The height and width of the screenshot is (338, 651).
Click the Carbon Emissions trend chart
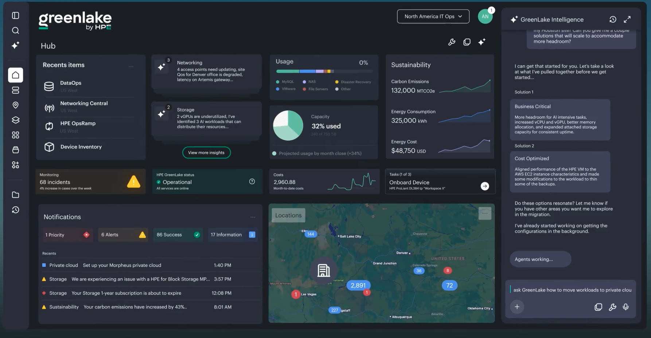[465, 86]
